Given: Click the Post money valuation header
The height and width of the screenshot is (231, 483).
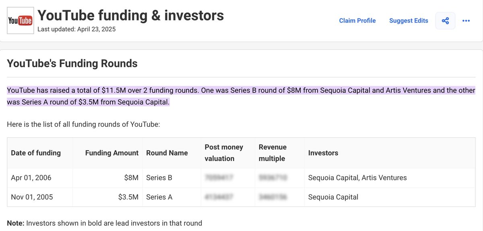Looking at the screenshot, I should click(224, 153).
